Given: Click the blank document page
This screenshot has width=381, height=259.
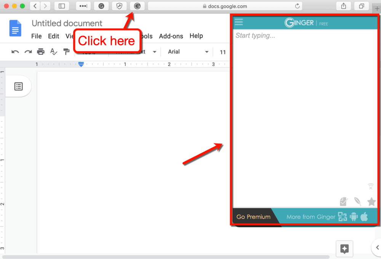Looking at the screenshot, I should [133, 162].
